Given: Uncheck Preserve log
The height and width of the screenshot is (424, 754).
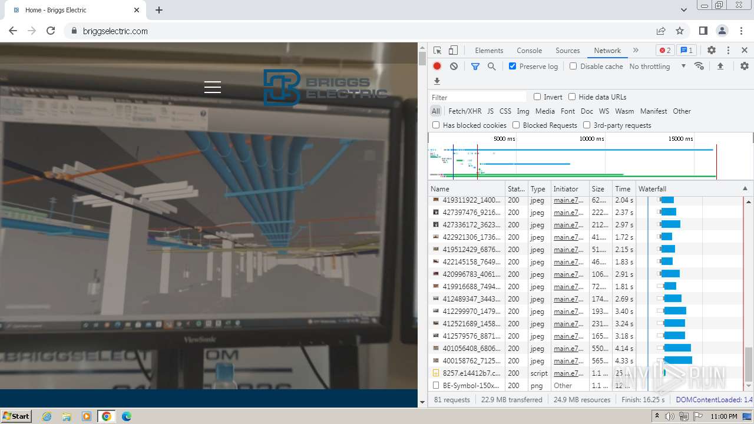Looking at the screenshot, I should 512,66.
